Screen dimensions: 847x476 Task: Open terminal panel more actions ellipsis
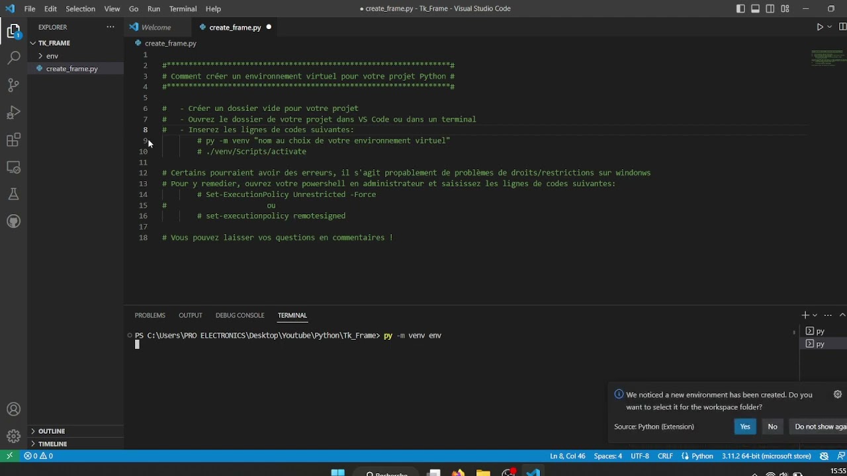click(x=828, y=315)
